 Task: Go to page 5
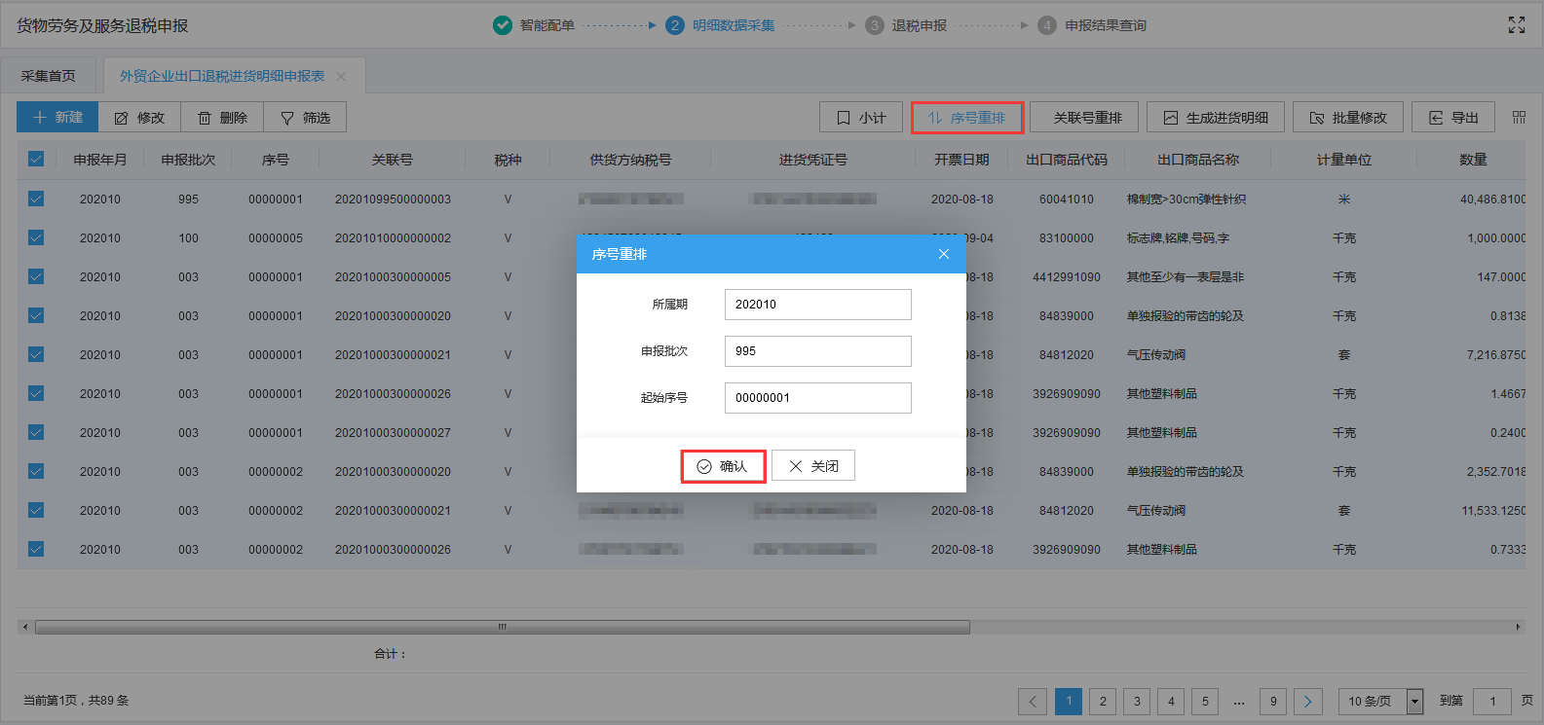tap(1205, 701)
